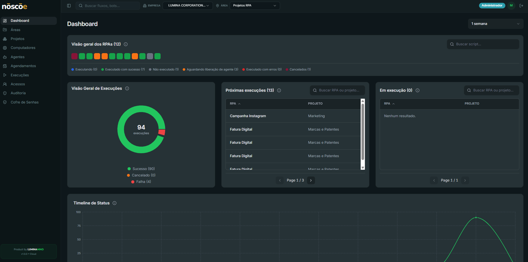Image resolution: width=528 pixels, height=262 pixels.
Task: Open the Dashboard menu item
Action: [x=29, y=21]
